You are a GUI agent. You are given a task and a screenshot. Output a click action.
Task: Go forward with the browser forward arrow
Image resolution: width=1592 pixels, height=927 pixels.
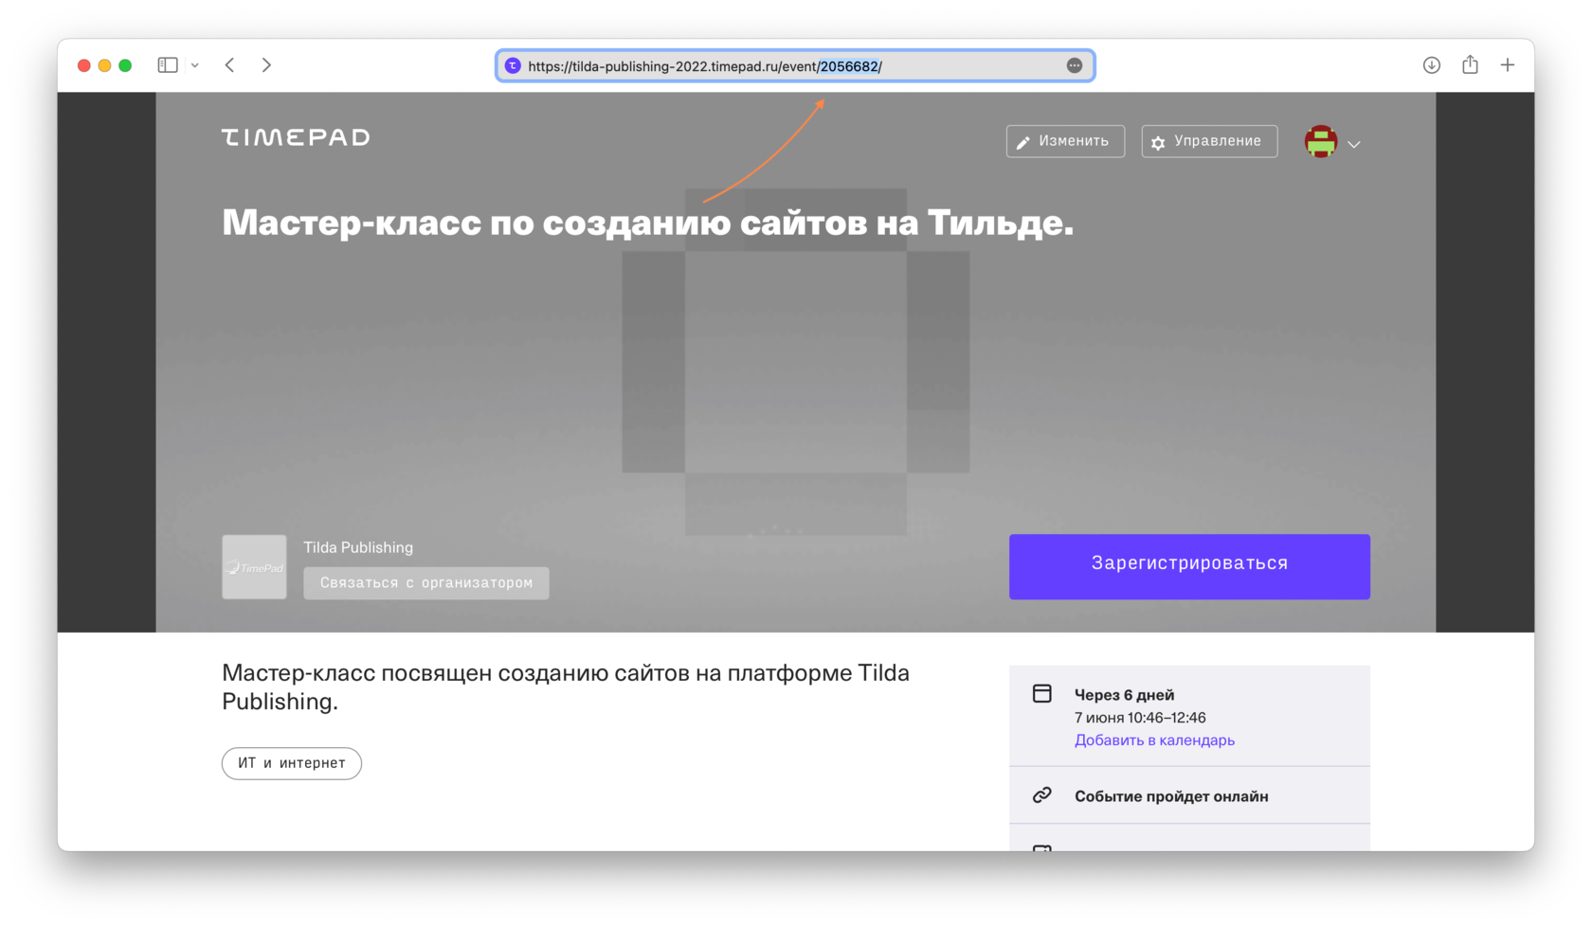pyautogui.click(x=266, y=65)
